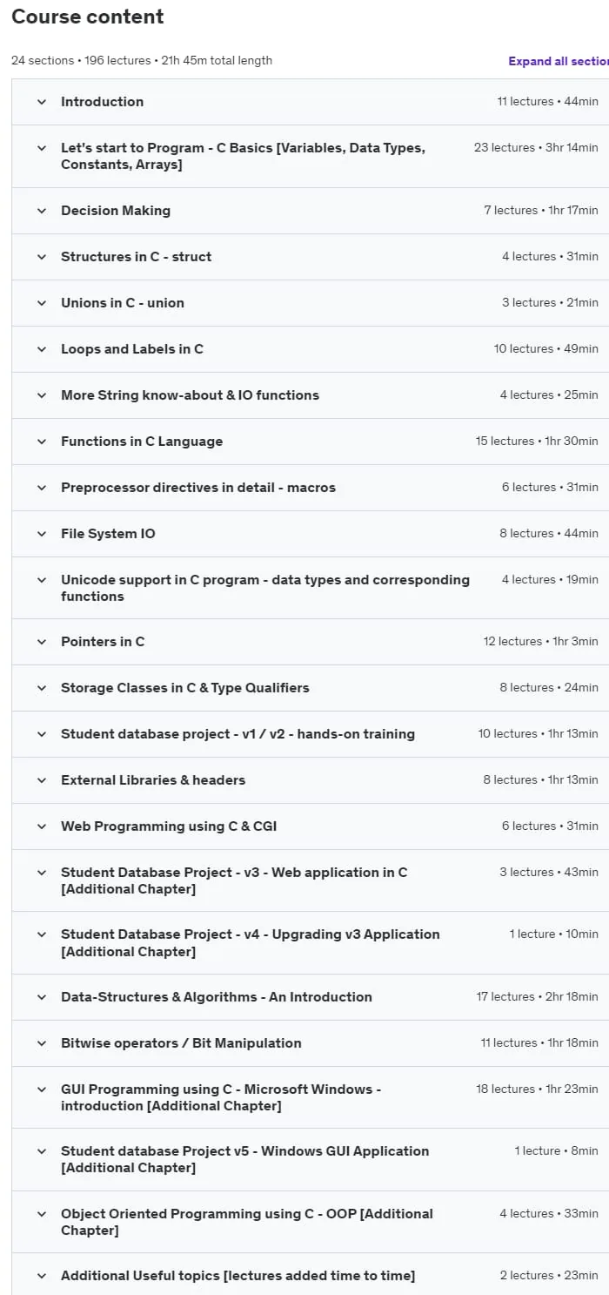
Task: Expand Bitwise operators / Bit Manipulation chevron
Action: click(41, 1043)
